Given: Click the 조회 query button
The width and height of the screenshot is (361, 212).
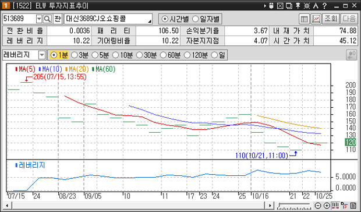Looking at the screenshot, I should (331, 19).
